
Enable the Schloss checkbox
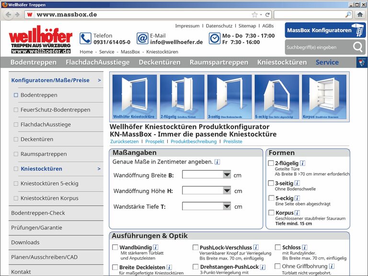tap(277, 247)
